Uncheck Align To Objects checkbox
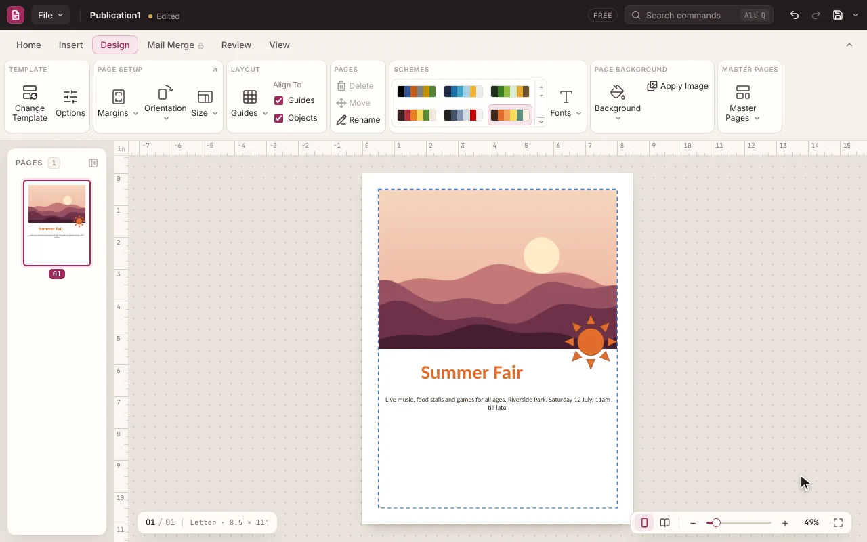867x542 pixels. [x=278, y=118]
